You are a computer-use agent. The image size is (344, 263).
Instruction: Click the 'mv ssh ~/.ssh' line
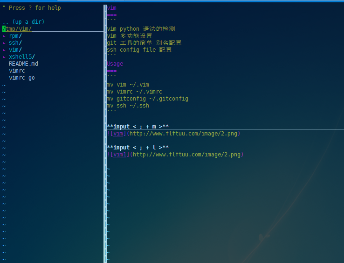[x=128, y=106]
